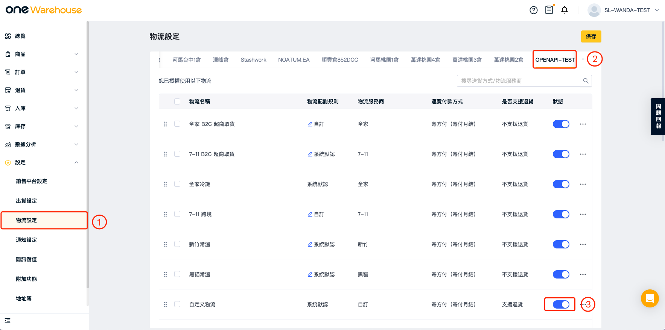Open more options for 黑貓常溫
The height and width of the screenshot is (330, 665).
pos(583,274)
